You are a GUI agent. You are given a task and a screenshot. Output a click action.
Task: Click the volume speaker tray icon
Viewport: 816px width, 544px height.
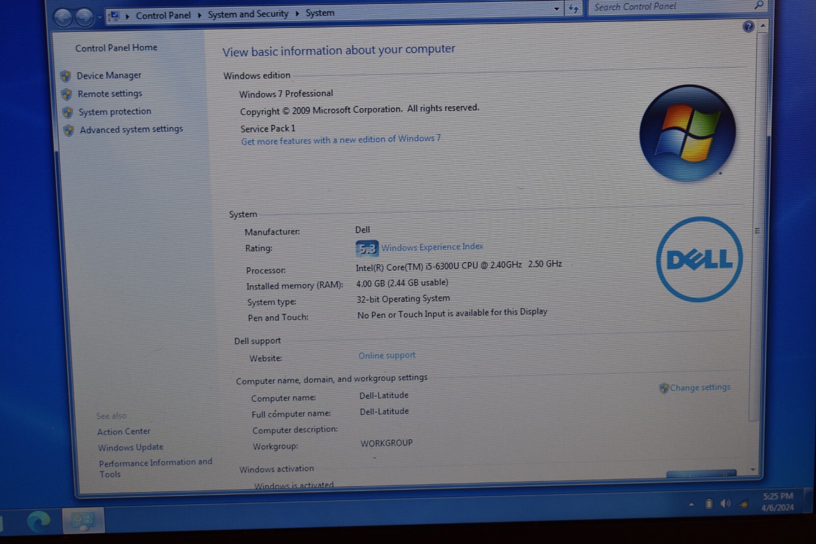coord(725,504)
